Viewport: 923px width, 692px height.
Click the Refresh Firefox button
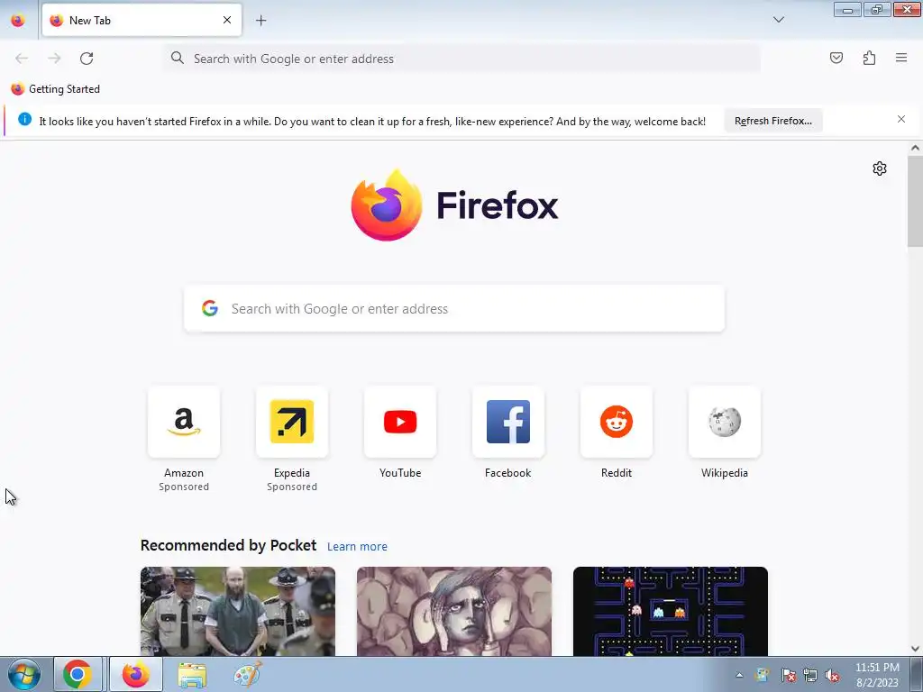[772, 121]
